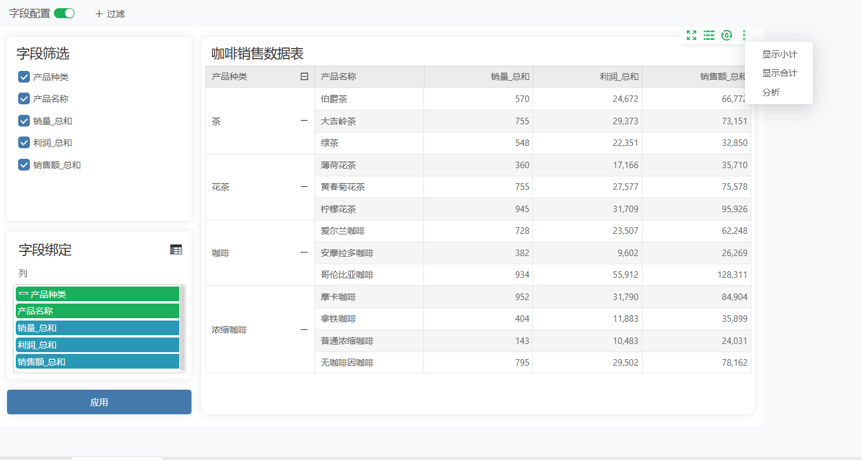Click the sales value 95,926
The image size is (862, 460).
[734, 209]
